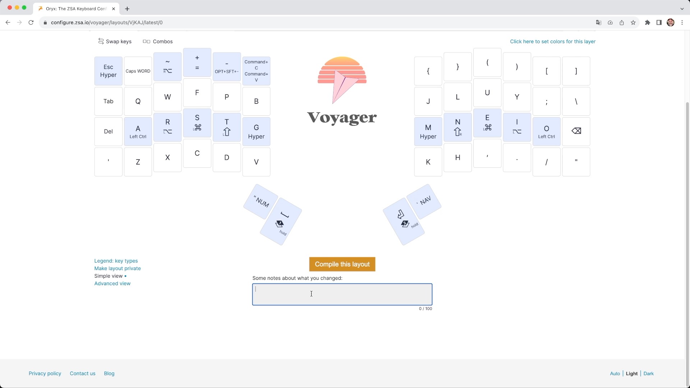The height and width of the screenshot is (388, 690).
Task: Select the E Command key
Action: point(487,123)
